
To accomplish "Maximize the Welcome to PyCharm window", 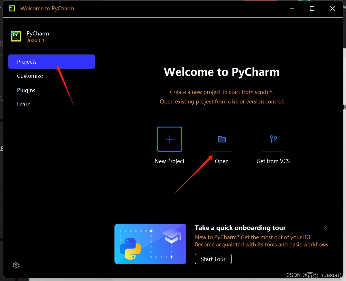I will [312, 9].
